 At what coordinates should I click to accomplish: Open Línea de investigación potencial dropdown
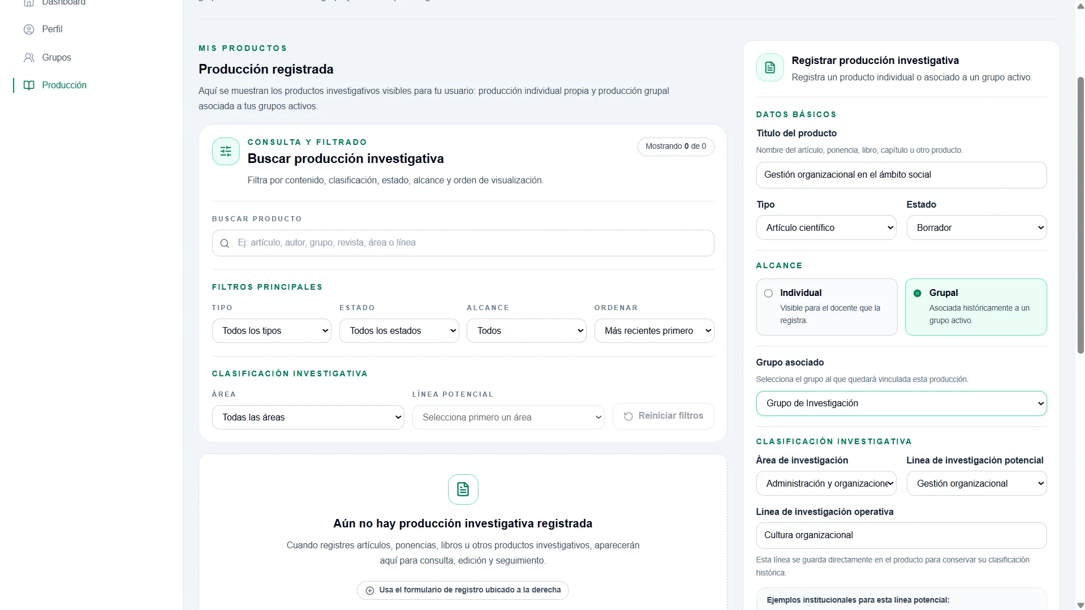pos(976,484)
